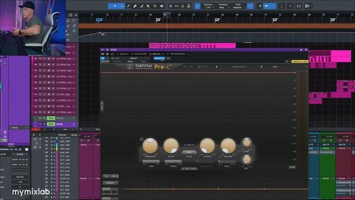
Task: Click the Threshold knob
Action: point(150,146)
